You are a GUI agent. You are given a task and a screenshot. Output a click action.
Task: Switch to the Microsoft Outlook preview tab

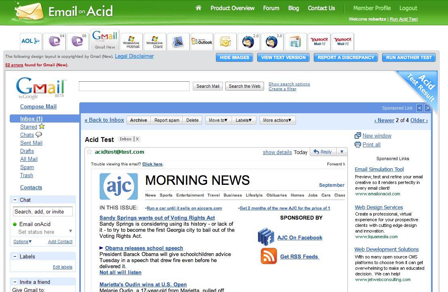coord(202,42)
